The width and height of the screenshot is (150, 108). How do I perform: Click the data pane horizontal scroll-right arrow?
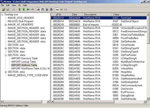[x=145, y=101]
